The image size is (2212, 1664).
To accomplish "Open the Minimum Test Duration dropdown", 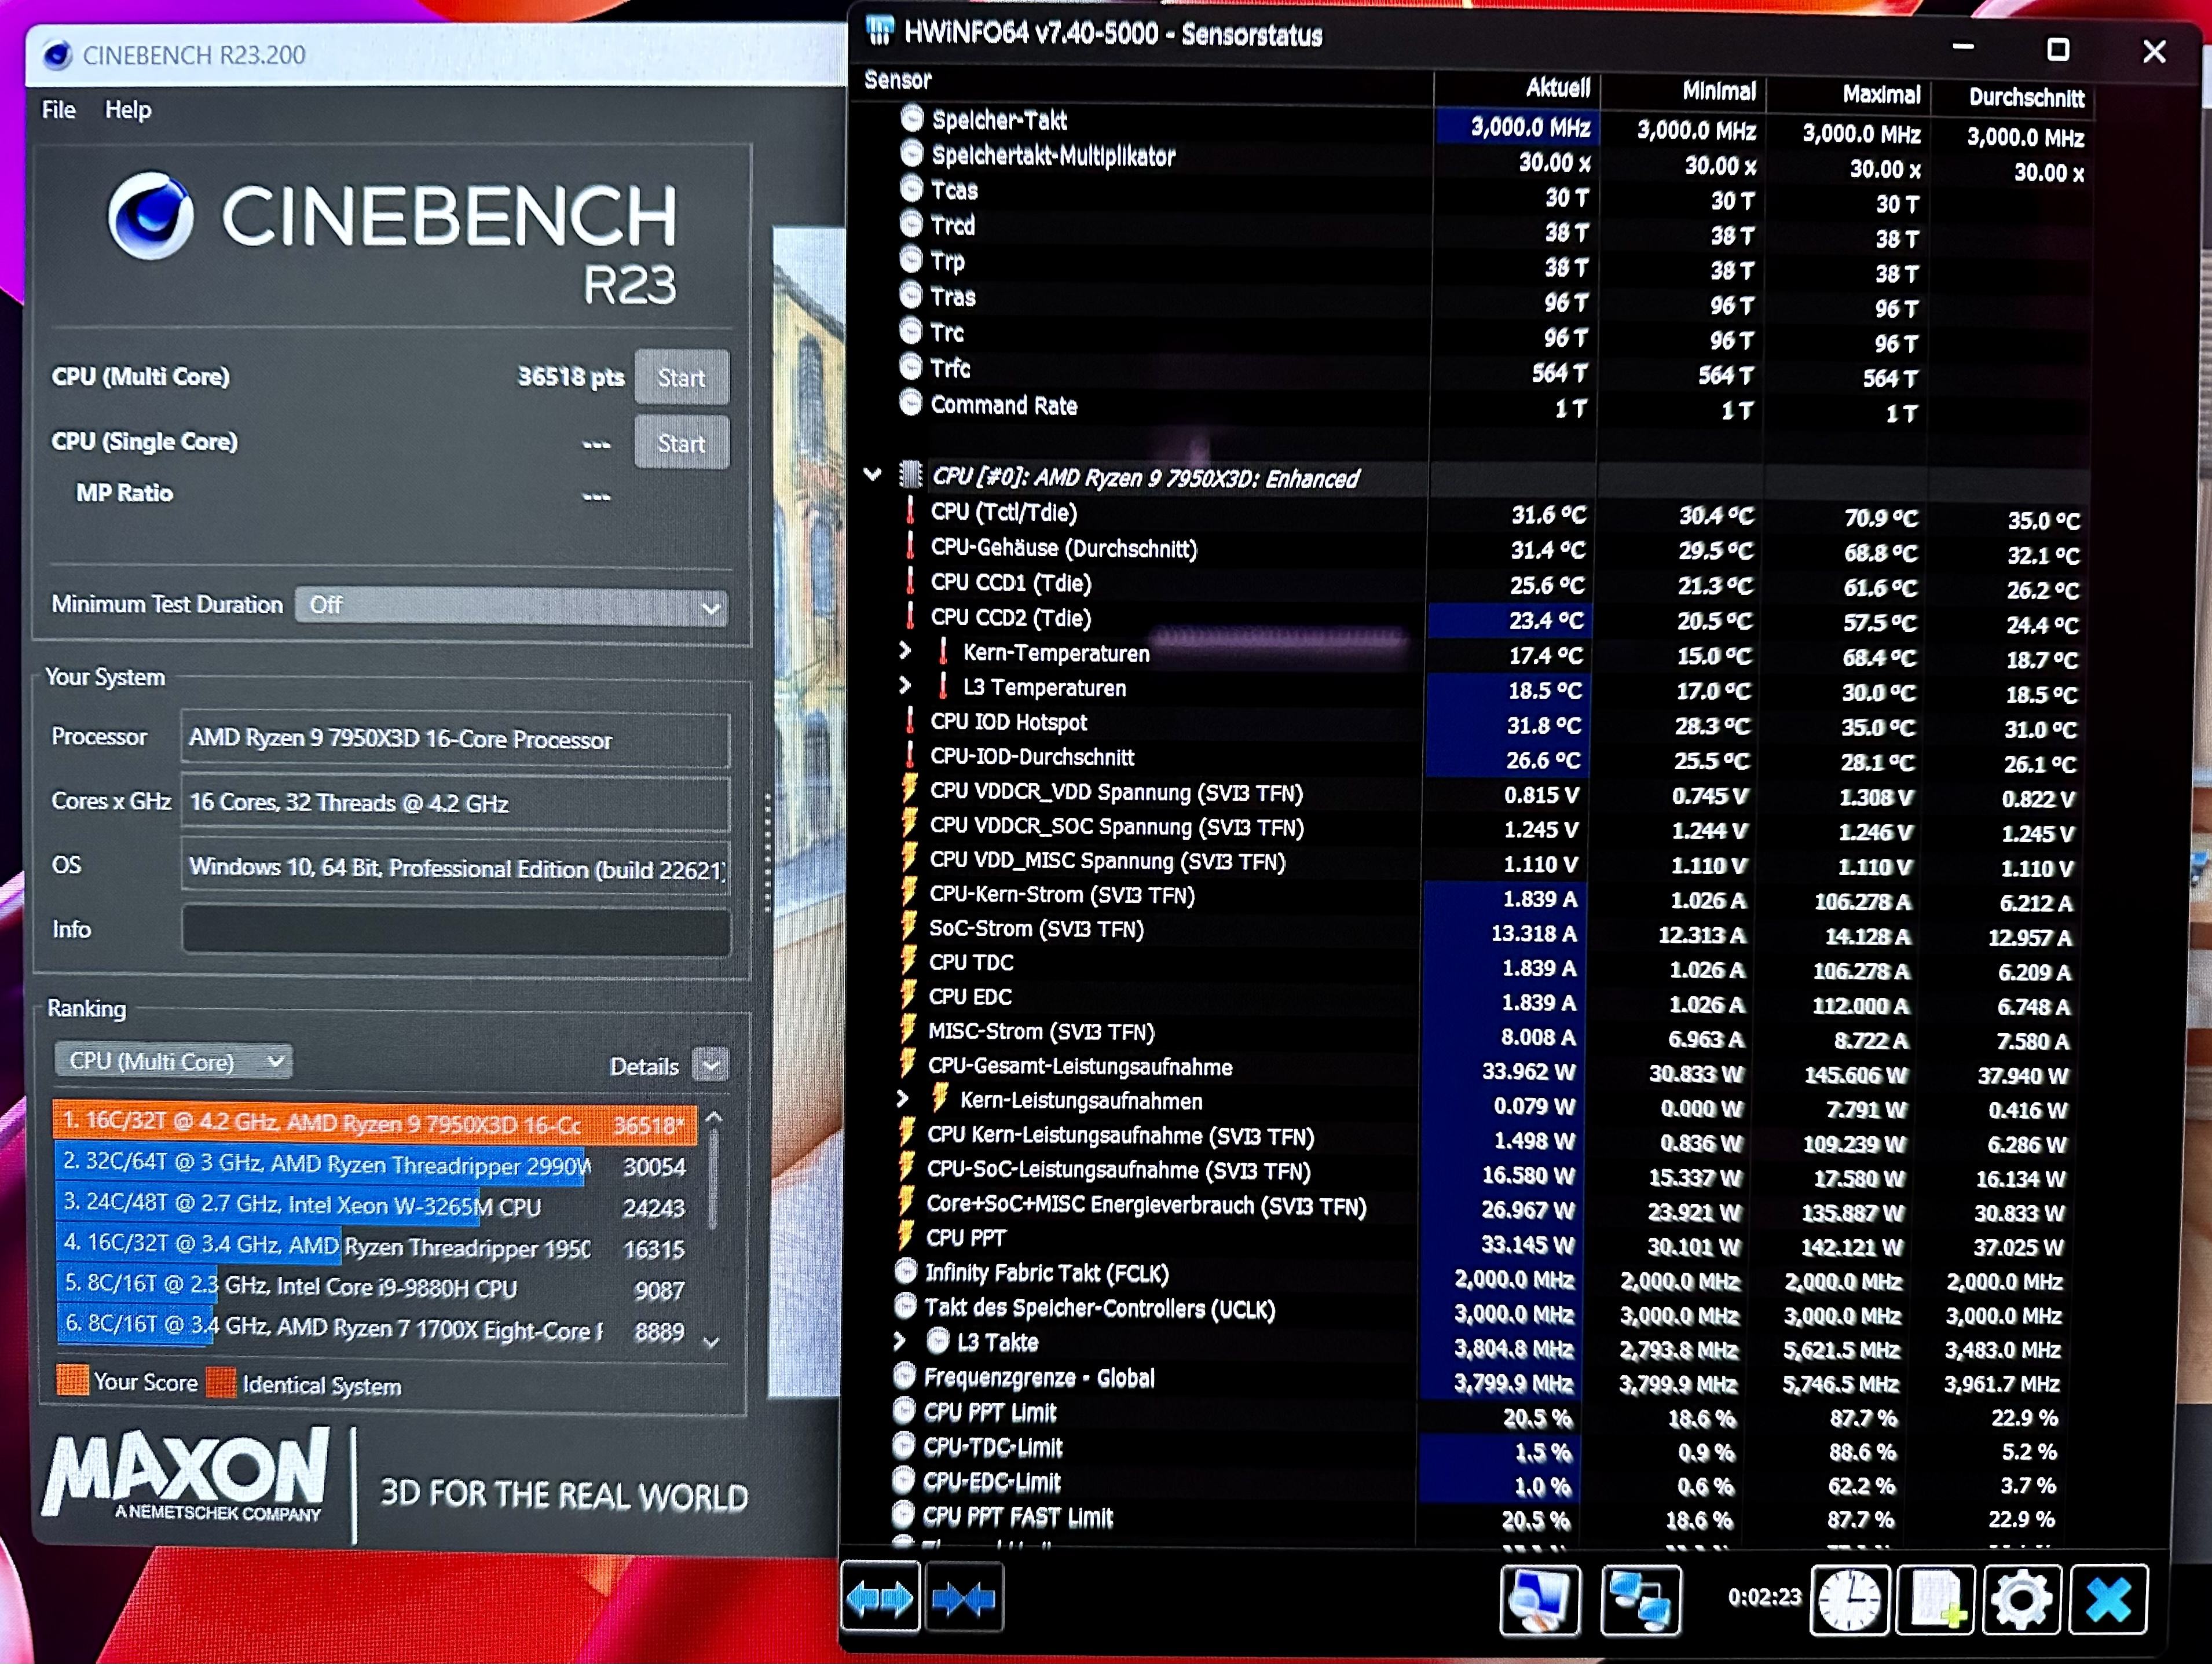I will tap(511, 607).
